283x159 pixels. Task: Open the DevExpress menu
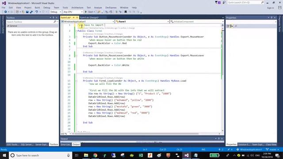[x=111, y=8]
